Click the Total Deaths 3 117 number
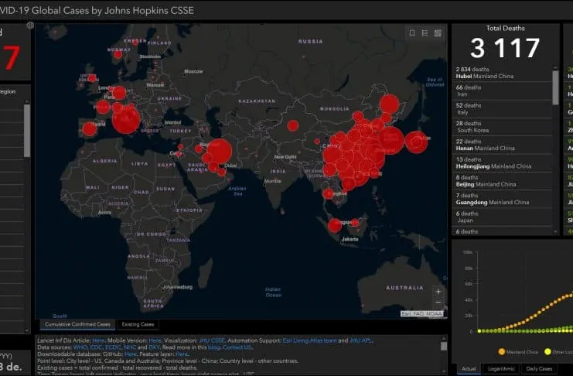Viewport: 573px width, 376px height. pos(505,48)
